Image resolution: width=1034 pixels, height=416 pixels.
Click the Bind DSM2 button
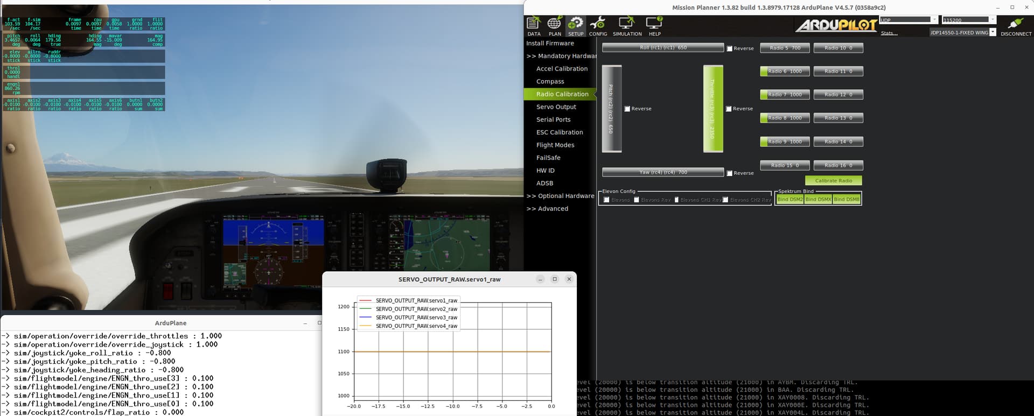[790, 199]
